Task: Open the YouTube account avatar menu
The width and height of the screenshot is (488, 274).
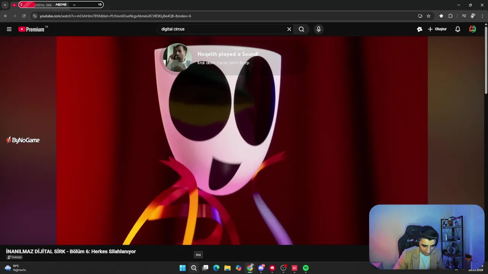Action: point(472,29)
